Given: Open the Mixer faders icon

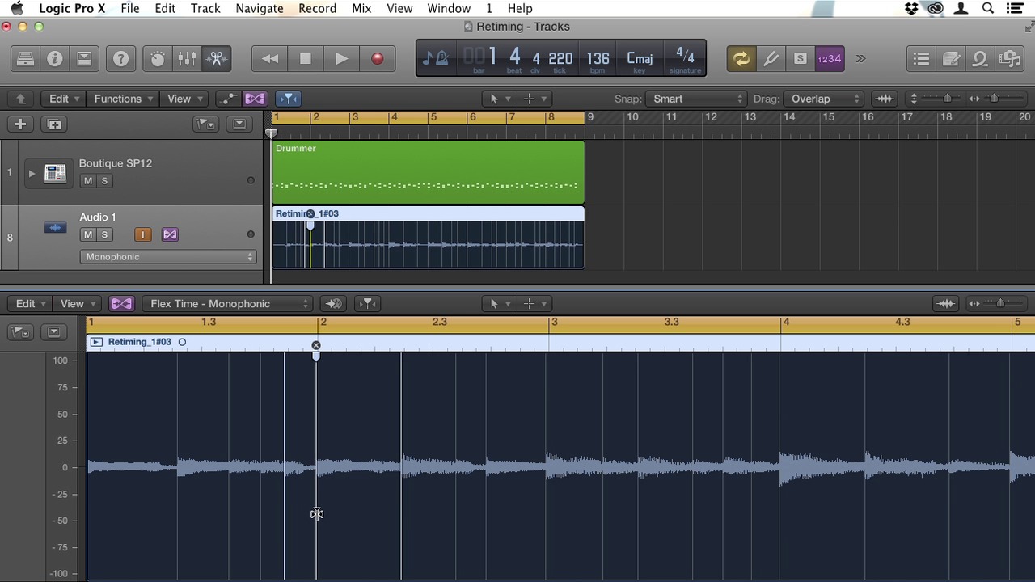Looking at the screenshot, I should (187, 59).
